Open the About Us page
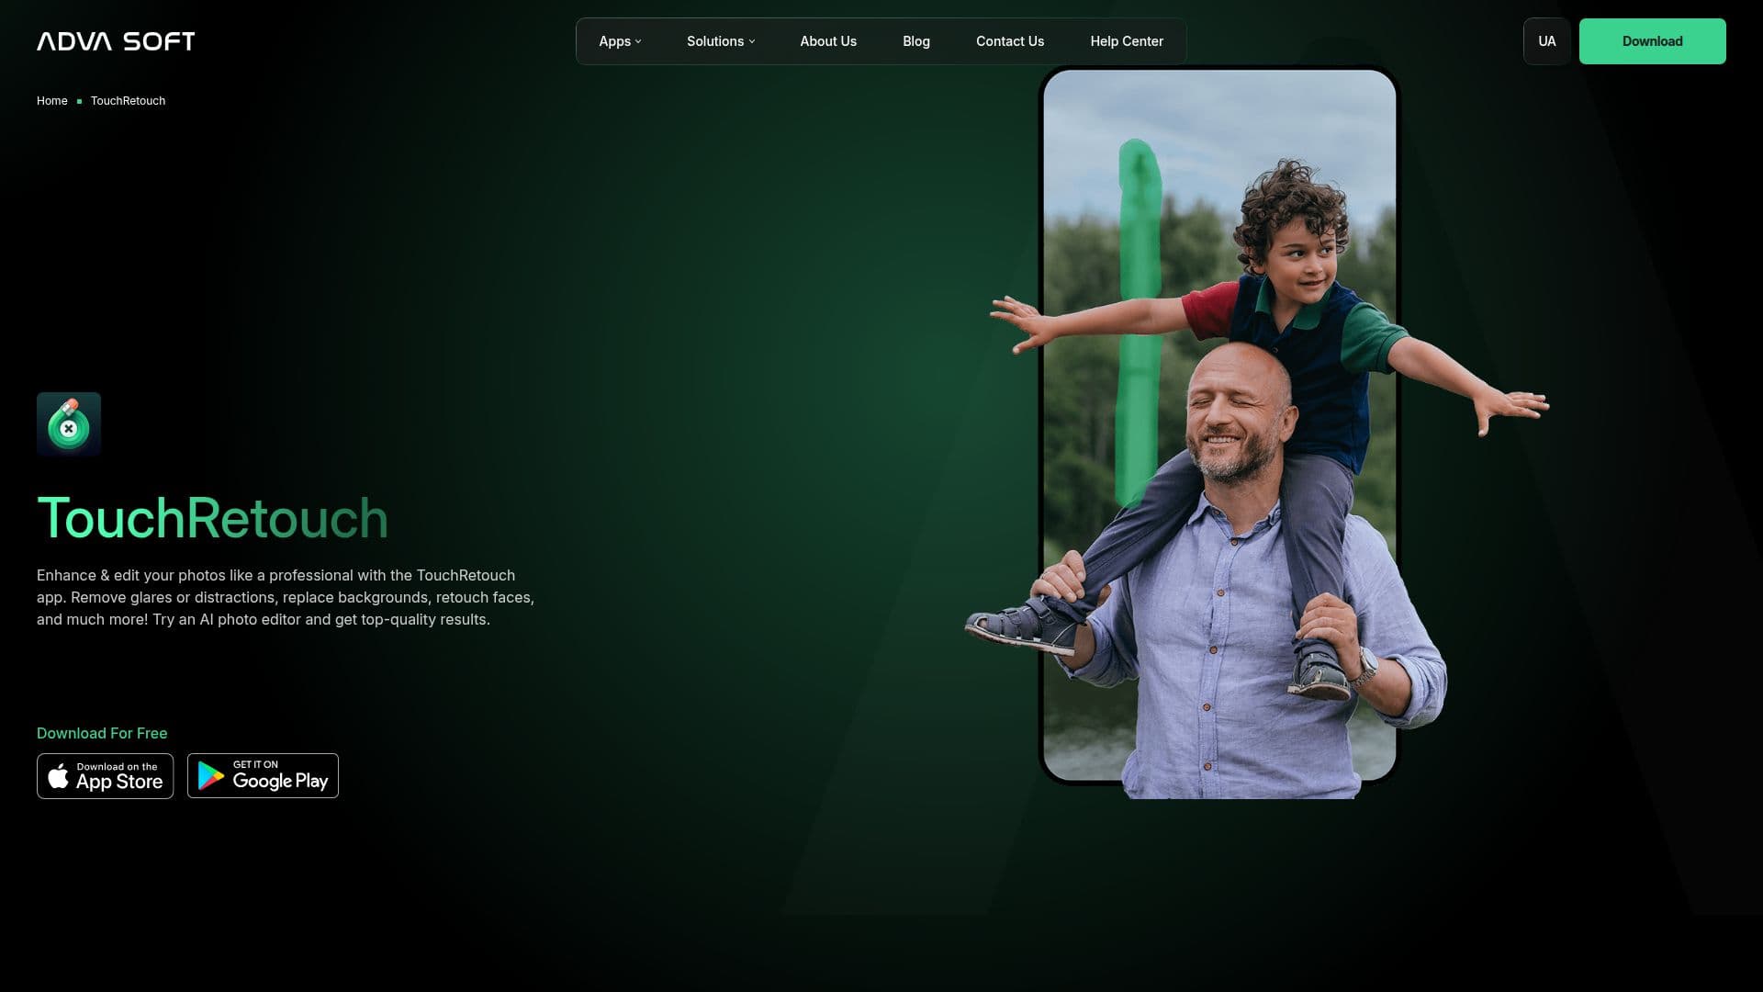Screen dimensions: 1763x992 coord(828,41)
